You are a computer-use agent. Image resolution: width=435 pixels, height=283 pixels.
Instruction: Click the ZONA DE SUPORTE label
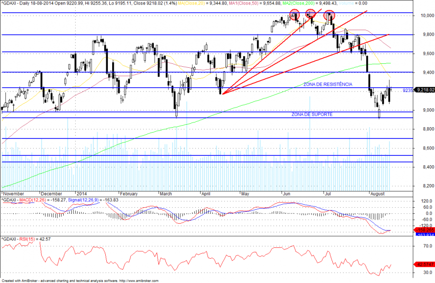(312, 114)
